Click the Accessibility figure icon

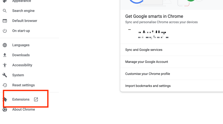click(5, 65)
